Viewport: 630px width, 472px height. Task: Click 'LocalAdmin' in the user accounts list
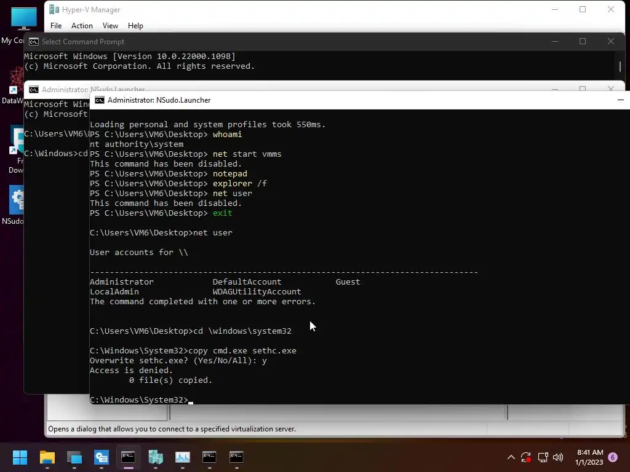[114, 292]
